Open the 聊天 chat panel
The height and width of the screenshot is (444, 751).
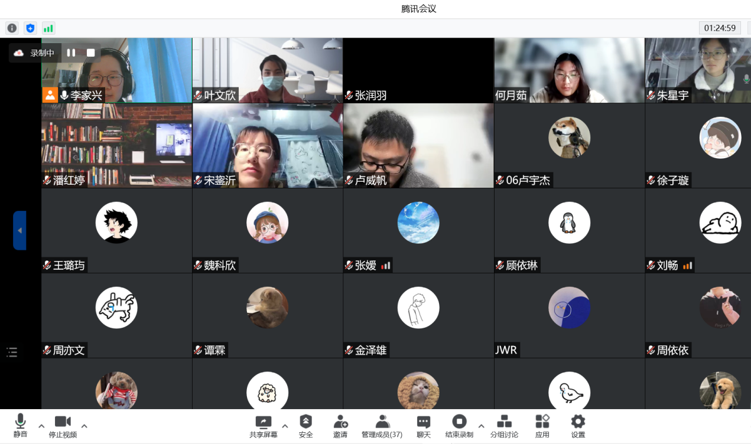click(x=423, y=426)
